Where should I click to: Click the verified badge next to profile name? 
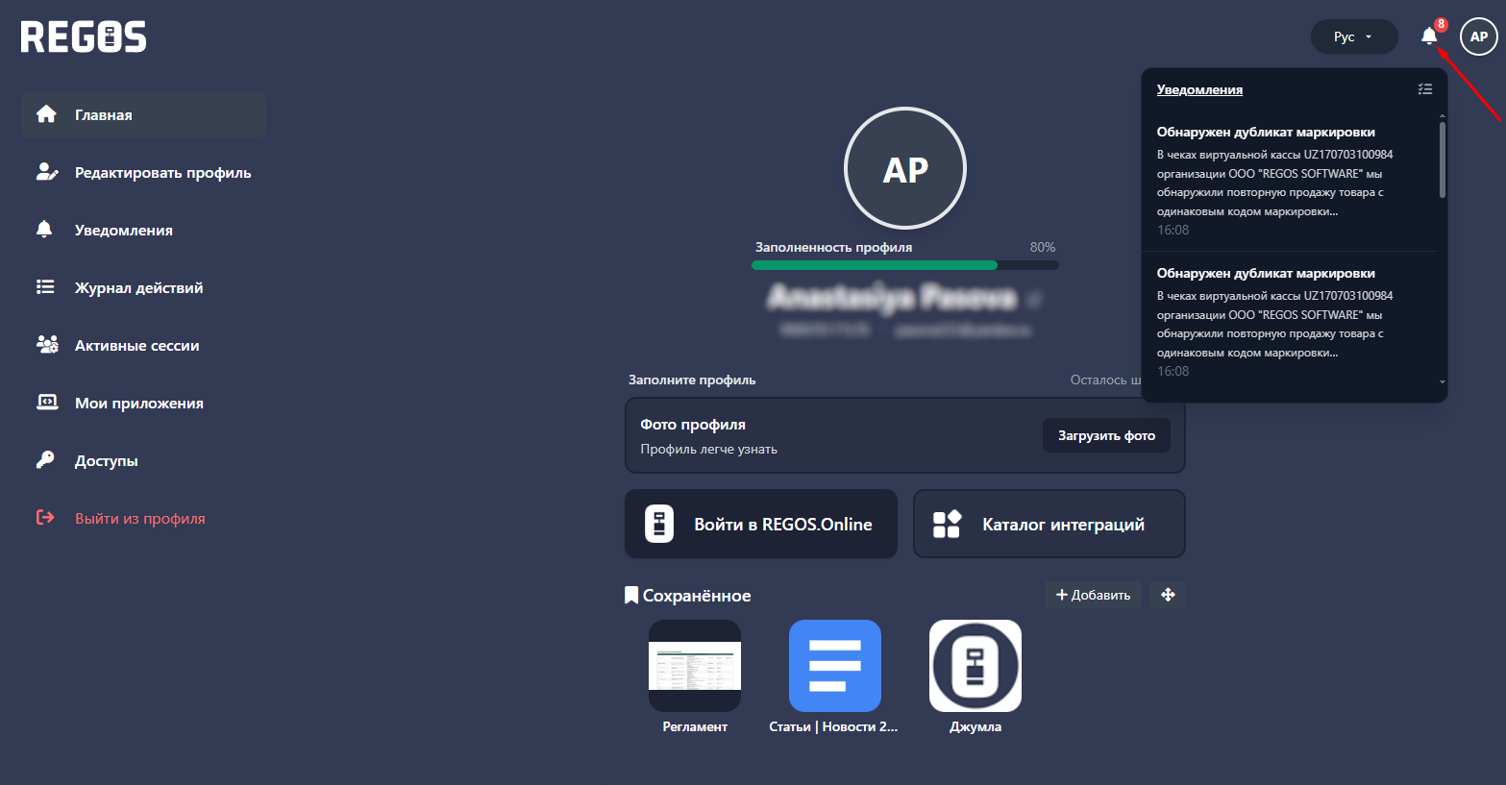1034,300
